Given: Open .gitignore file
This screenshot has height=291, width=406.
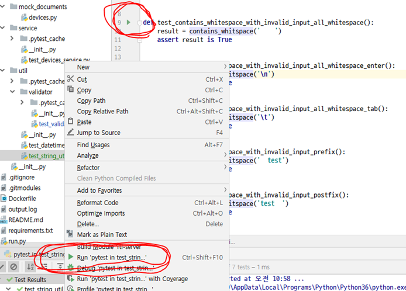Looking at the screenshot, I should 21,177.
